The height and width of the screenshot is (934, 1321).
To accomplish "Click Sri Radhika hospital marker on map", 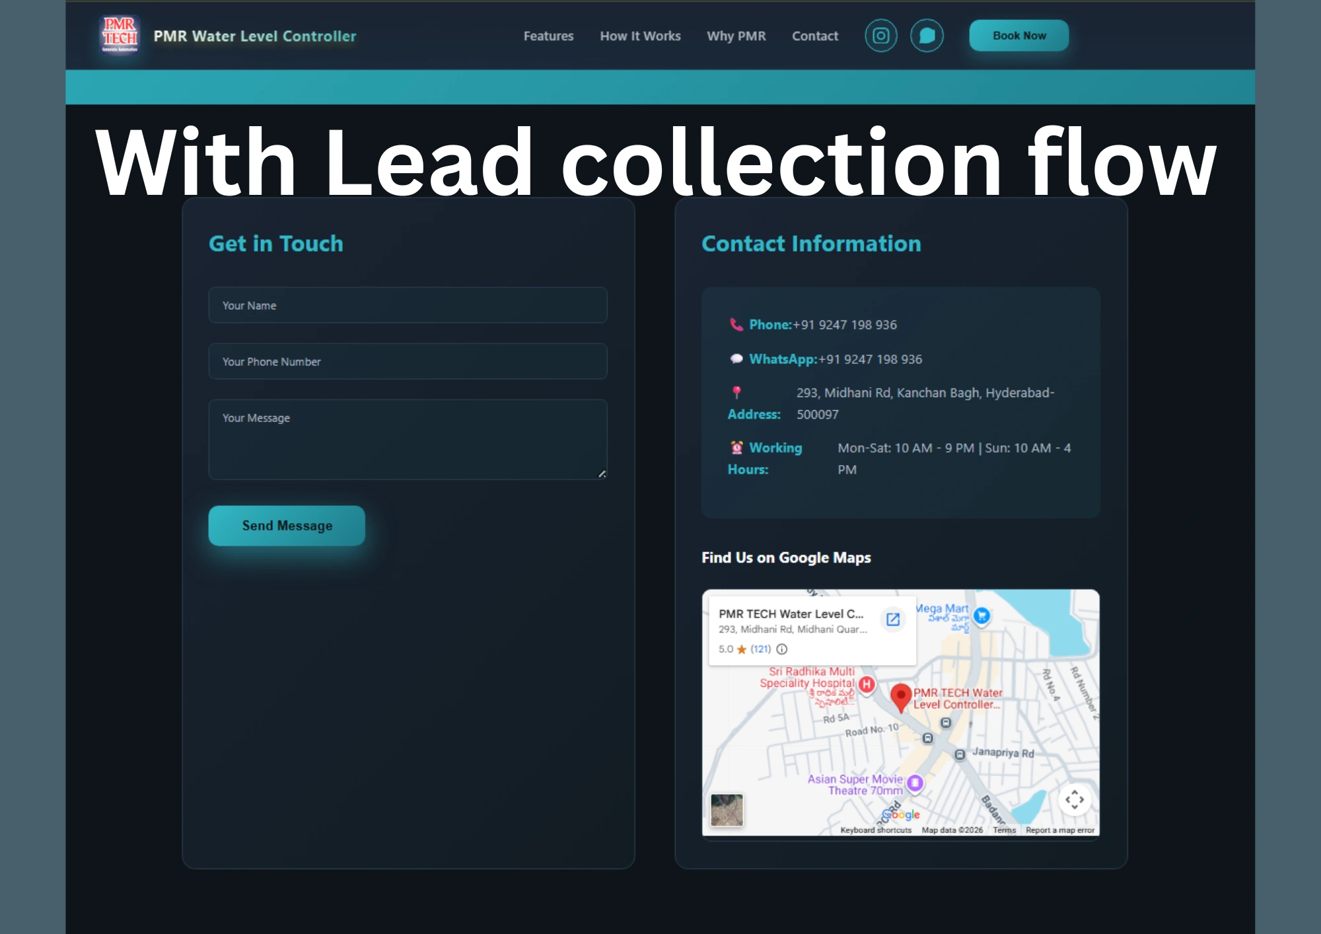I will tap(867, 684).
